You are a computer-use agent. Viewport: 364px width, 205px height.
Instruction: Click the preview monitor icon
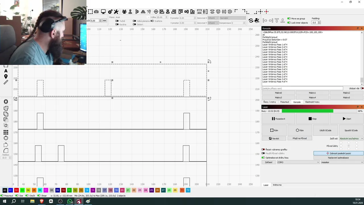point(103,12)
